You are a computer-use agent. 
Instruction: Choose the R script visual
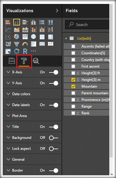pos(25,51)
